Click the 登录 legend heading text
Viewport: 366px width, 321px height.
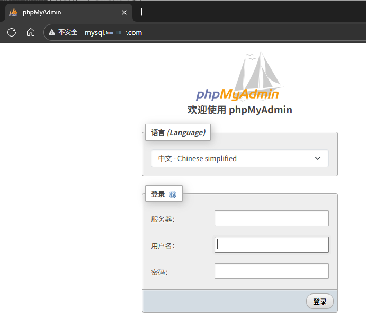point(158,194)
